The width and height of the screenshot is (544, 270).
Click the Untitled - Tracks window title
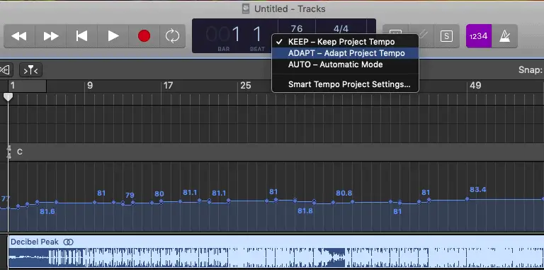coord(290,9)
